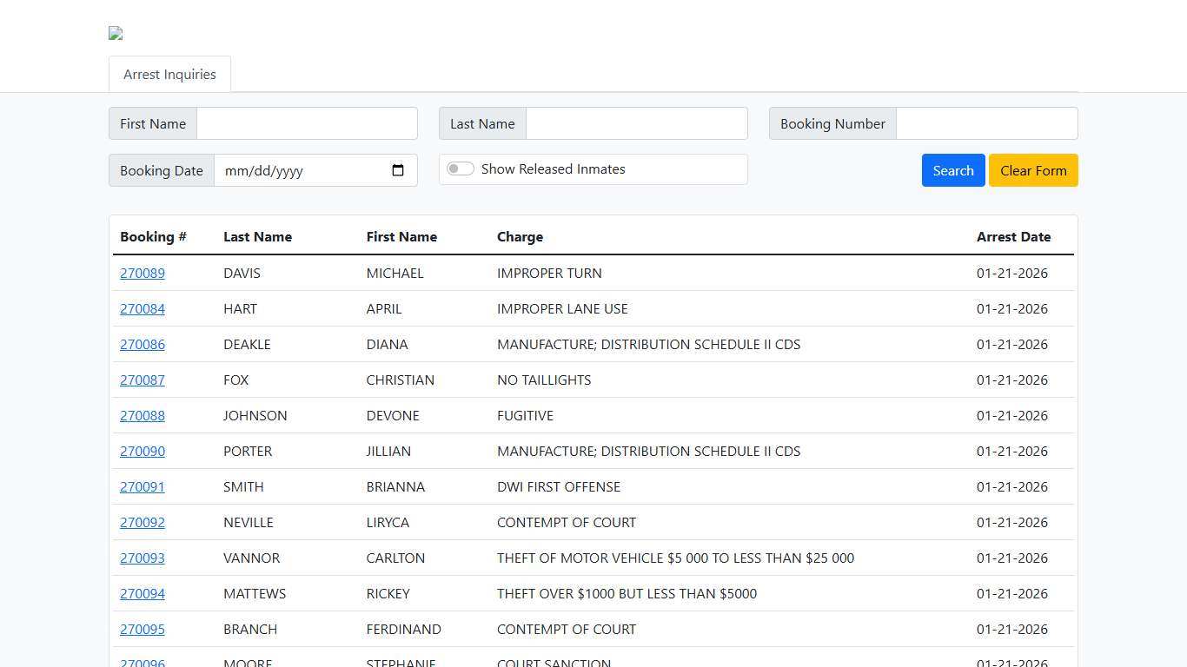Open booking 270090 for Jillian Porter
The height and width of the screenshot is (667, 1187).
[x=143, y=452]
